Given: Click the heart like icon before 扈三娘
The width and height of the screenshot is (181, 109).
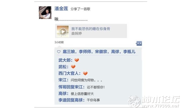Looking at the screenshot, I should 59,52.
